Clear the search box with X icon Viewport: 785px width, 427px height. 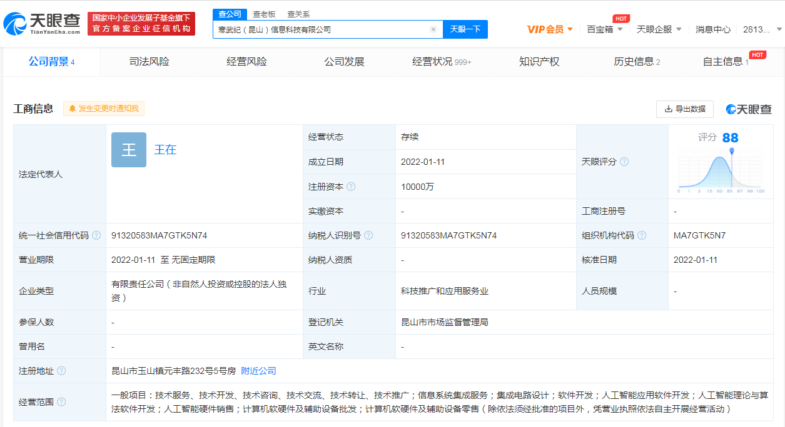(433, 29)
